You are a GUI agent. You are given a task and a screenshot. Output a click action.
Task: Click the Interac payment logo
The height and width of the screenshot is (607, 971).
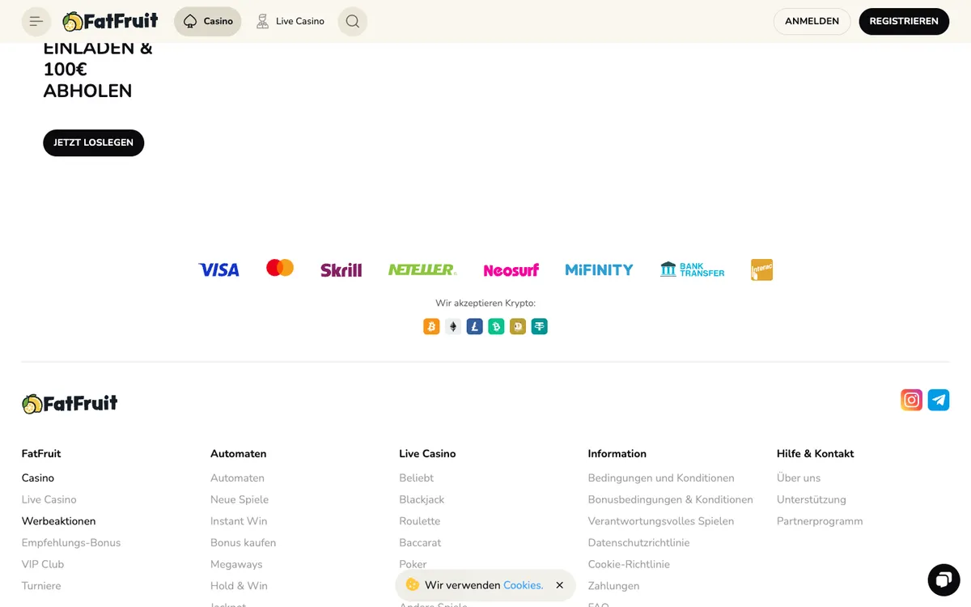pos(762,270)
